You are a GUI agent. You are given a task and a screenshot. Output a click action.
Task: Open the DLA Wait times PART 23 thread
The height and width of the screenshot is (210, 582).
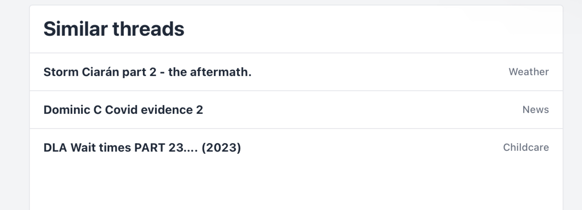pos(142,148)
